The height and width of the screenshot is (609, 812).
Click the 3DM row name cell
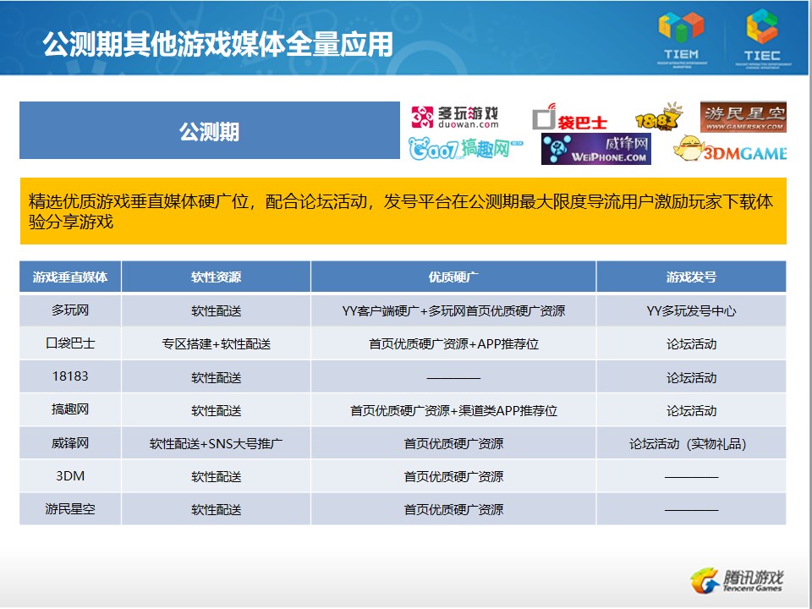(x=70, y=476)
